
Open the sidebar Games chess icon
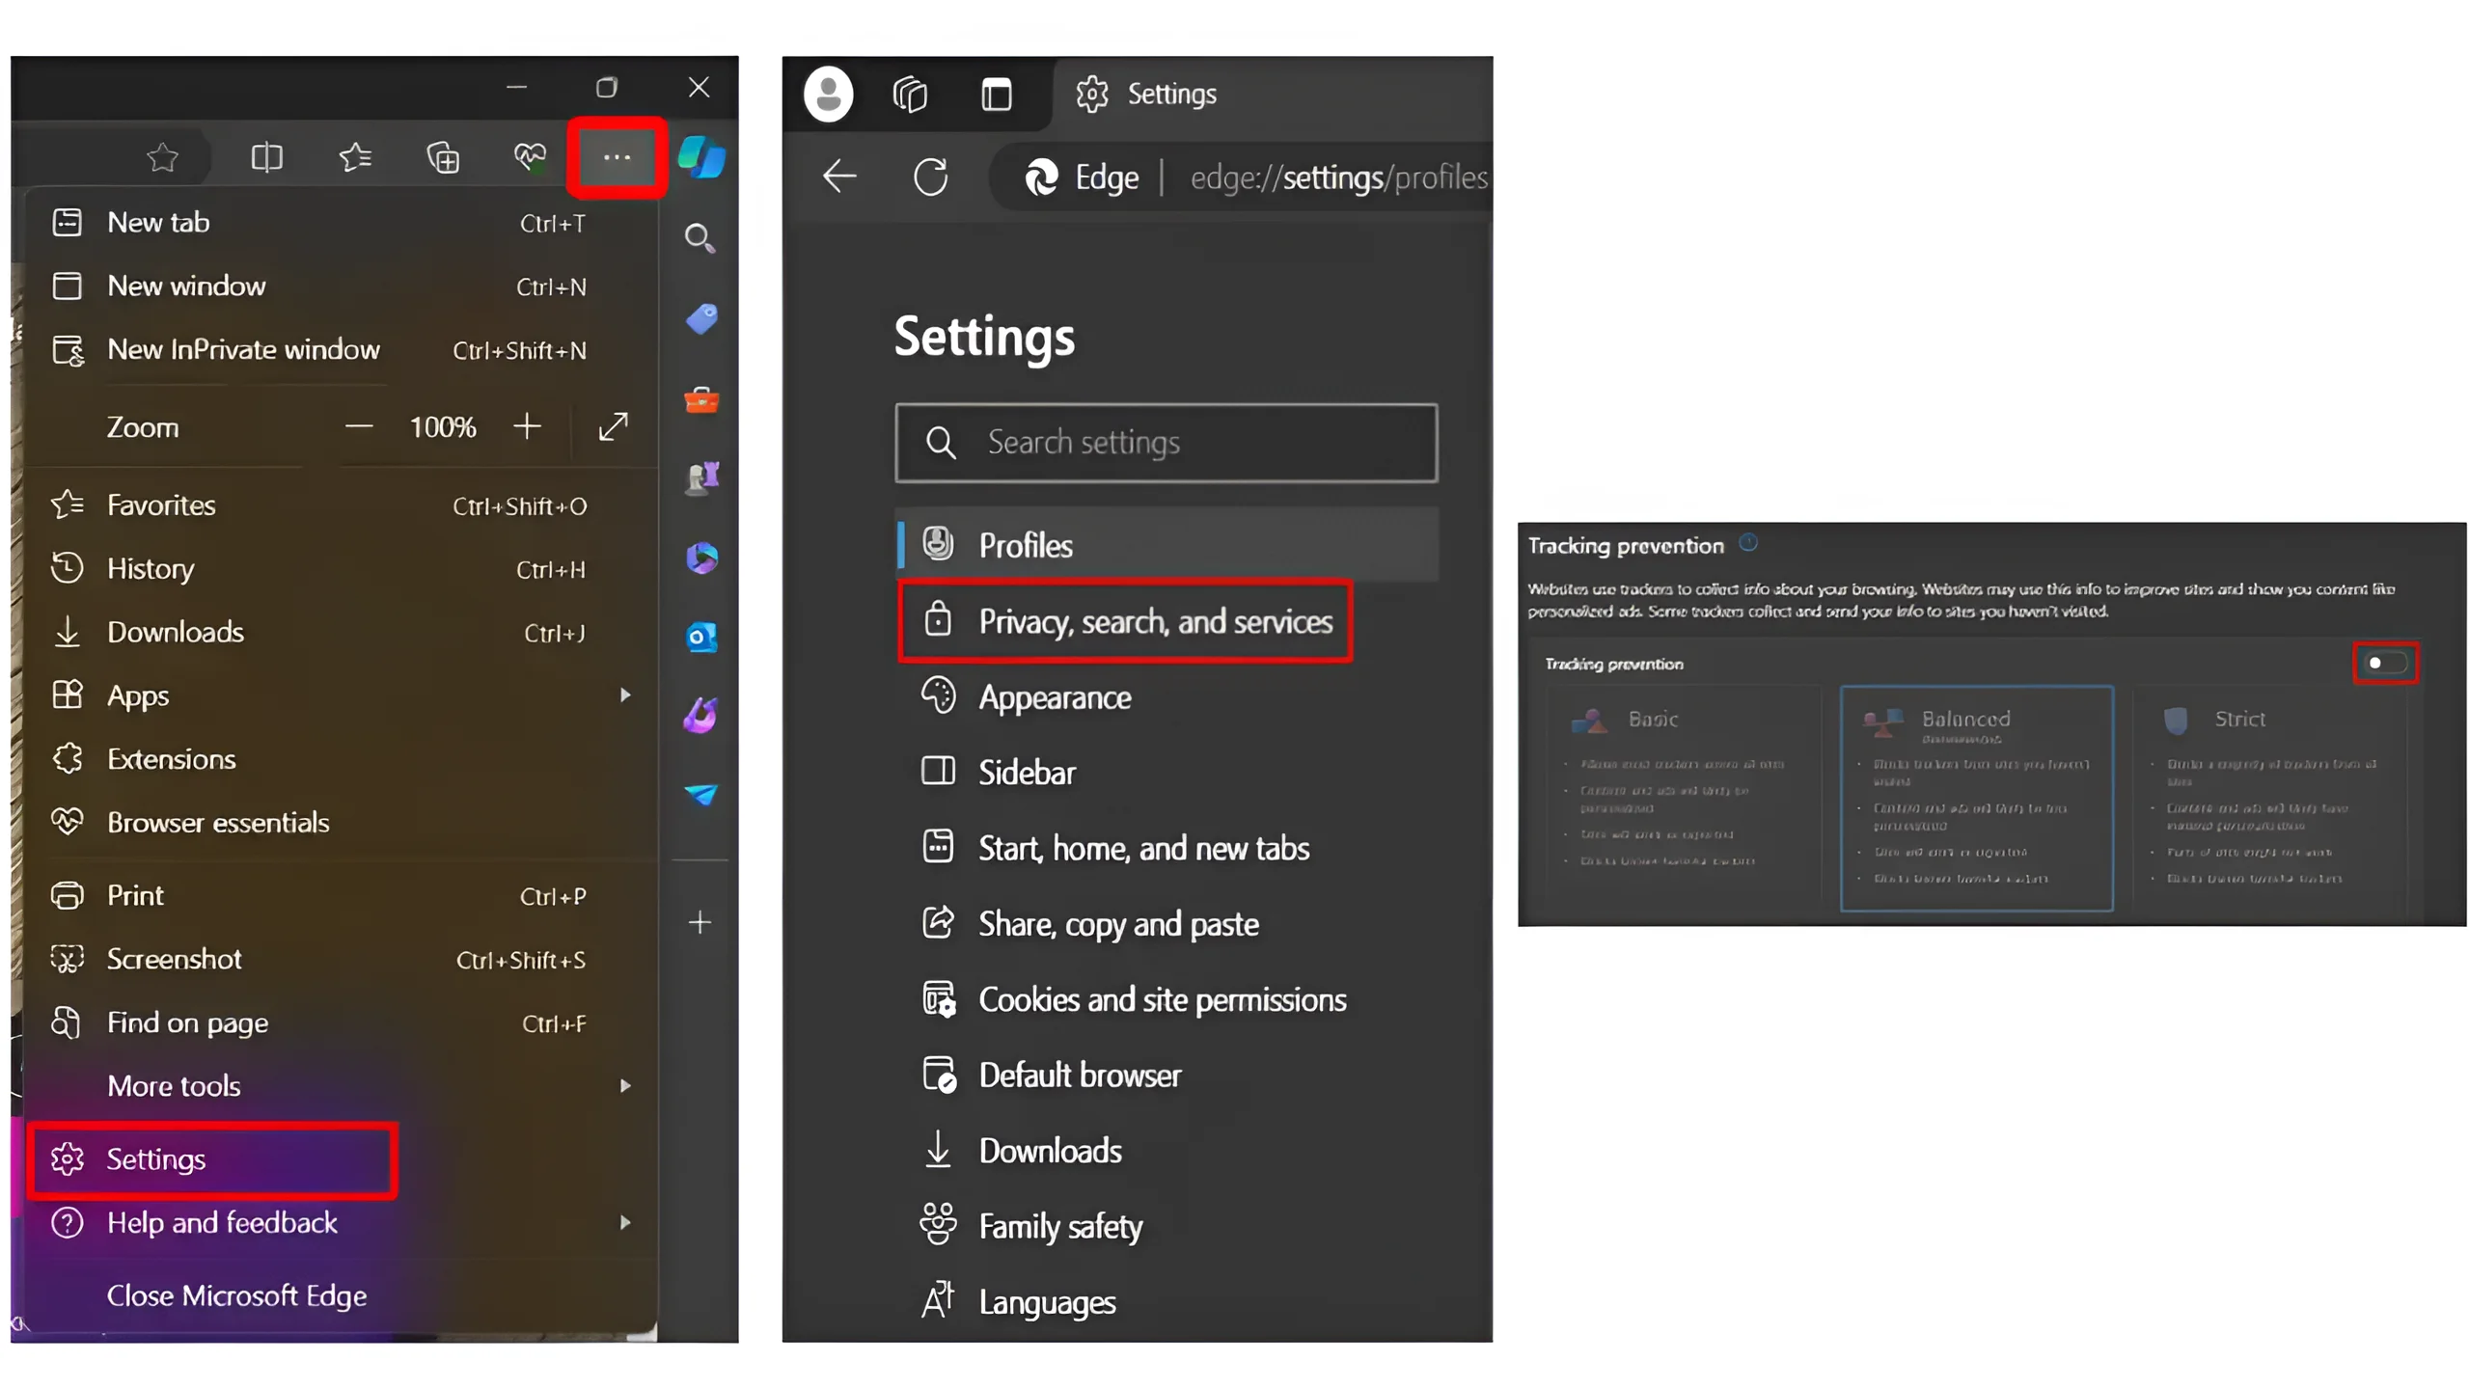coord(701,477)
